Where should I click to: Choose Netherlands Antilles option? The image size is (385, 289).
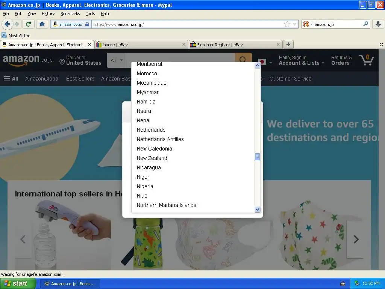pos(193,139)
